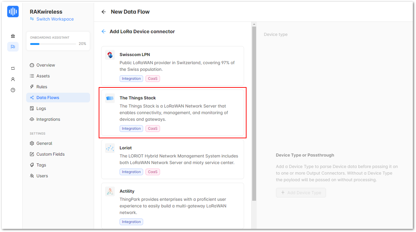416x232 pixels.
Task: Open the user profile icon in left rail
Action: click(13, 79)
